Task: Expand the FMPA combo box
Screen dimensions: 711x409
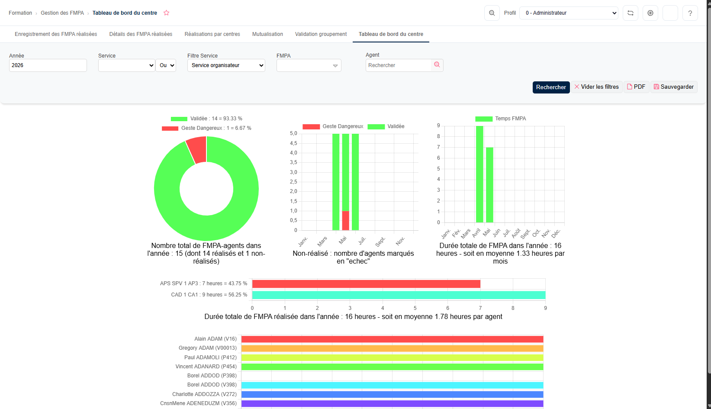Action: click(x=309, y=65)
